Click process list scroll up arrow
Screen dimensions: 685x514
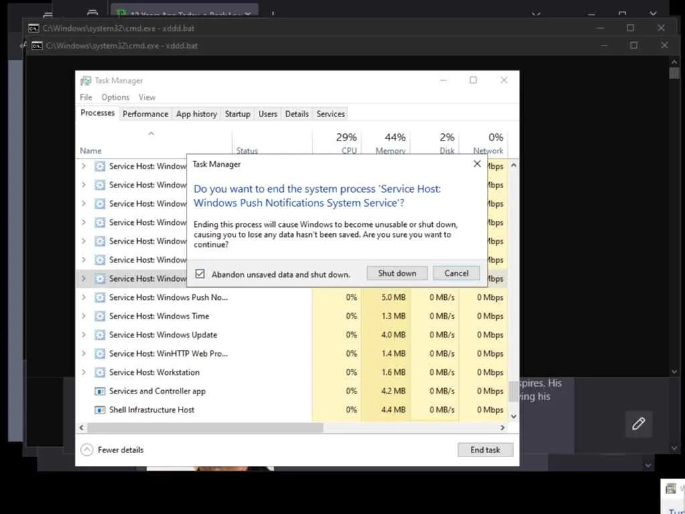tap(514, 165)
